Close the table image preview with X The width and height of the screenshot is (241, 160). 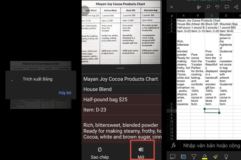84,11
